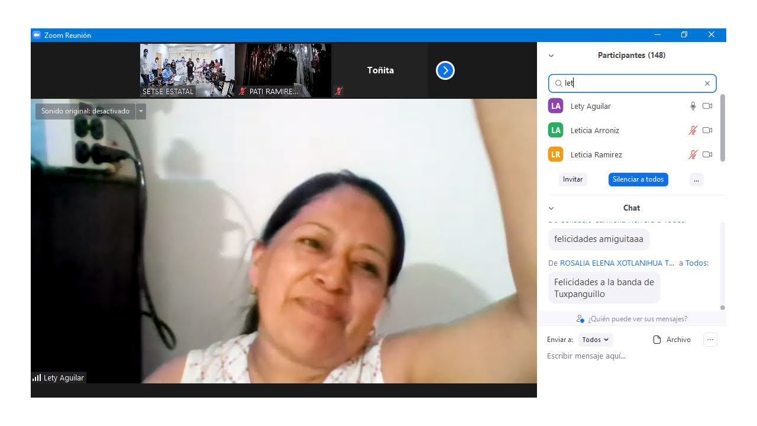Click the message input field
This screenshot has width=757, height=426.
[x=632, y=356]
